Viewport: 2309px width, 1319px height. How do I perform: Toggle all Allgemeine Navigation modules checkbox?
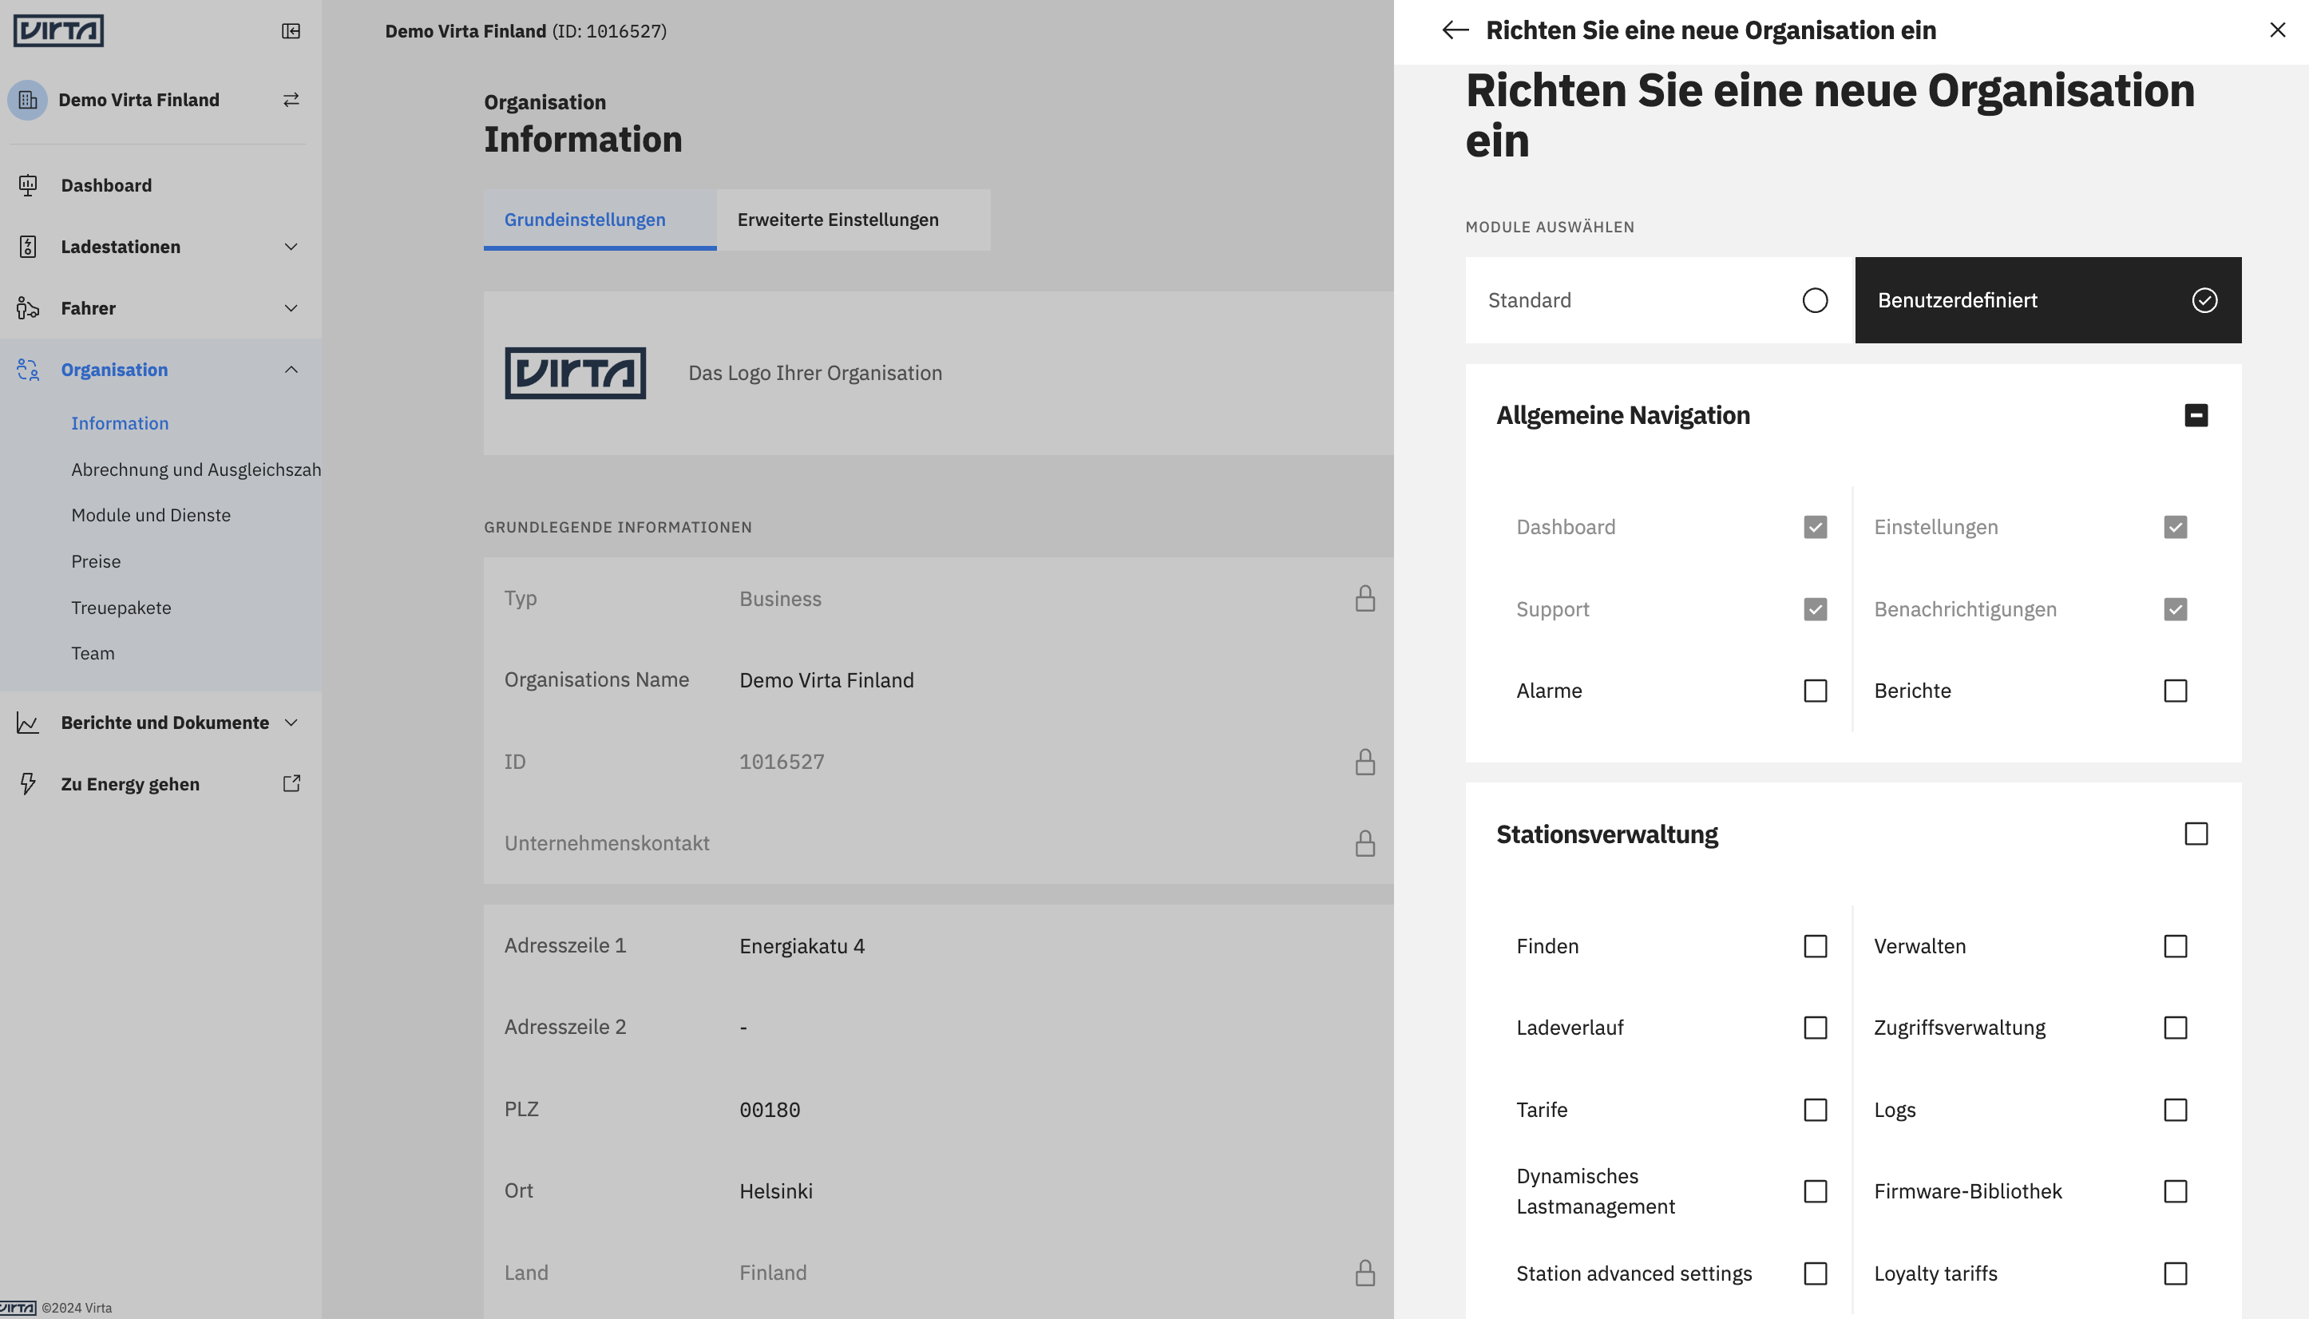pyautogui.click(x=2196, y=416)
